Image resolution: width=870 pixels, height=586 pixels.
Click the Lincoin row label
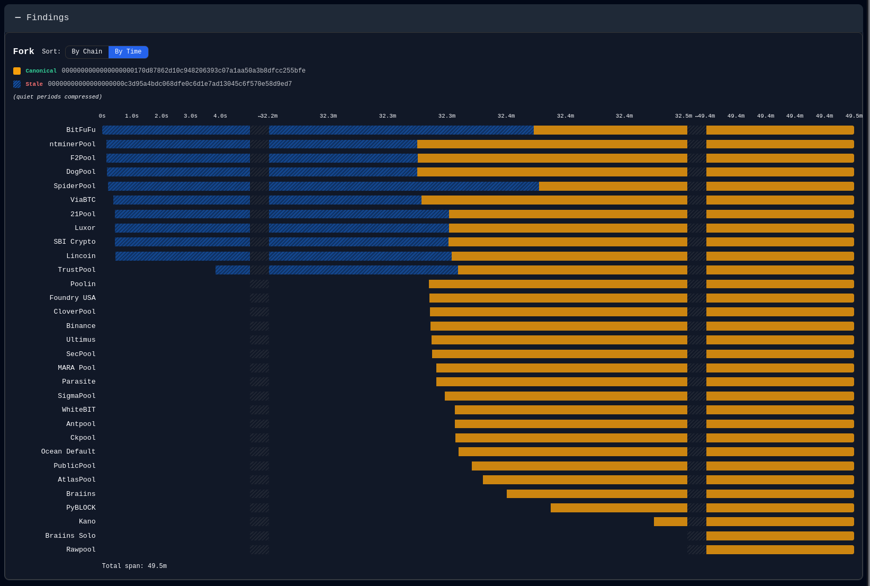point(81,256)
